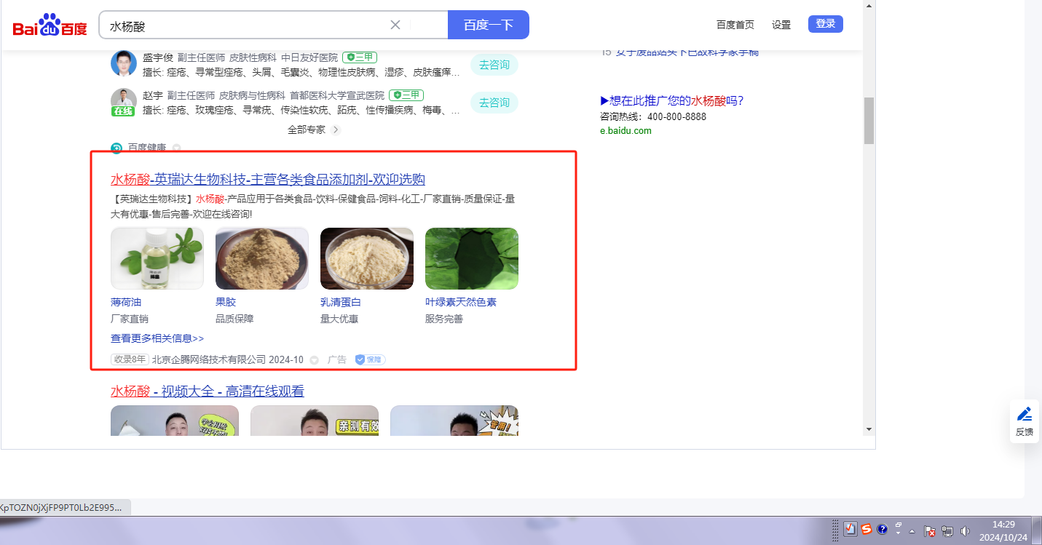Screen dimensions: 1042x545
Task: Click the 登录 login button
Action: (x=826, y=24)
